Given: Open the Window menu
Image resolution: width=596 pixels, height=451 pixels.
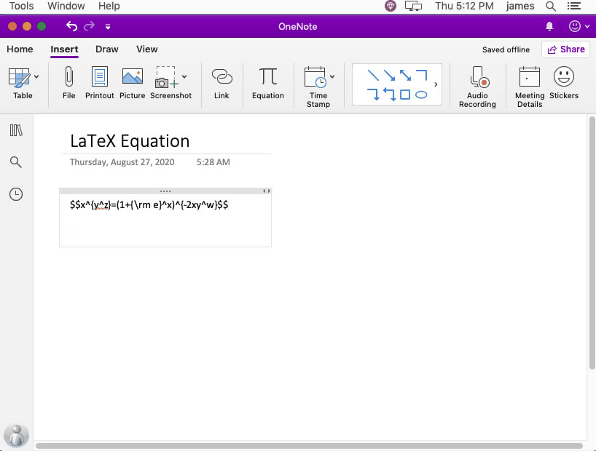Looking at the screenshot, I should pos(66,6).
